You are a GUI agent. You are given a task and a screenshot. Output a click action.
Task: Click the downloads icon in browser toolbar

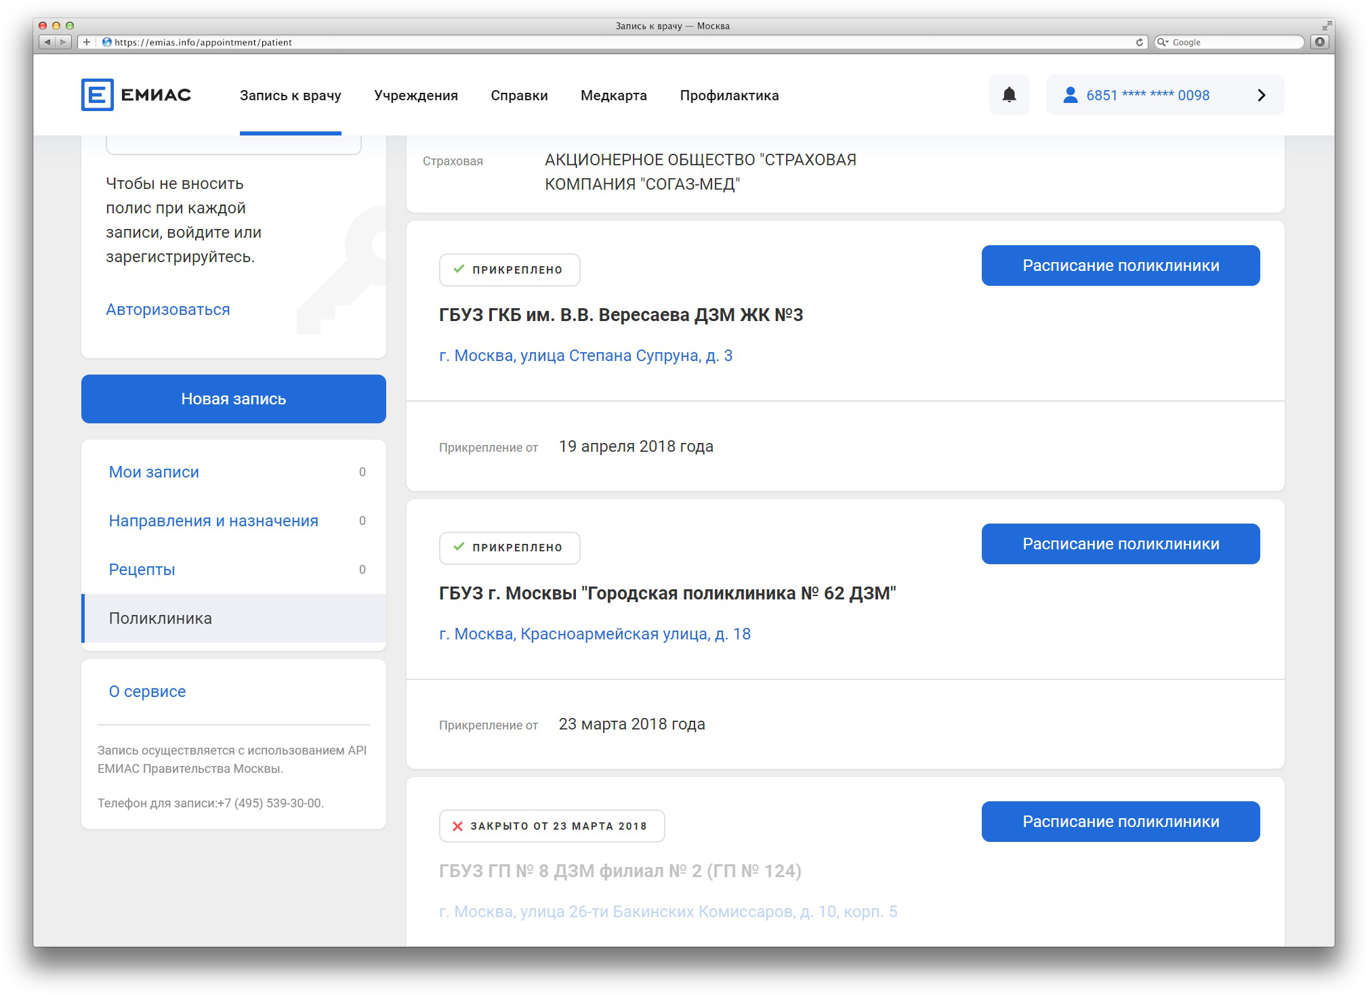tap(1320, 42)
